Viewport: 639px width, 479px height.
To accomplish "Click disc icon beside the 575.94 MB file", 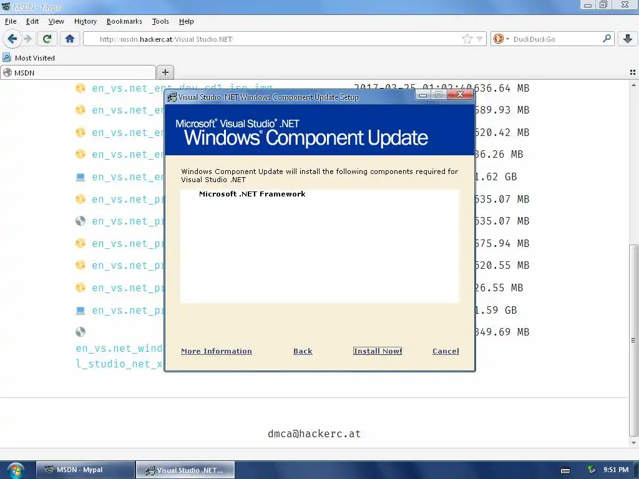I will 80,243.
